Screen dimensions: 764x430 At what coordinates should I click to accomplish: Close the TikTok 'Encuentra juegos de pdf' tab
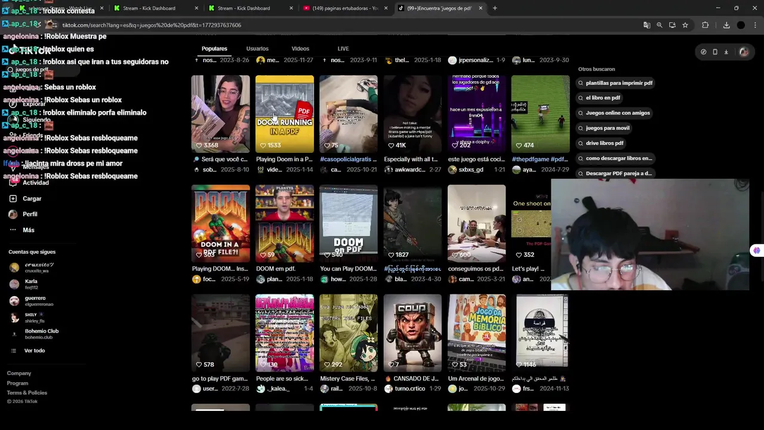pos(480,8)
